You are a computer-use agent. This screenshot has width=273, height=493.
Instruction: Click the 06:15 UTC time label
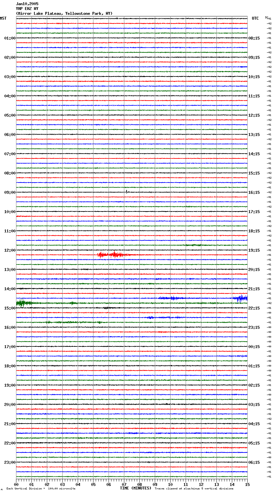point(254,462)
